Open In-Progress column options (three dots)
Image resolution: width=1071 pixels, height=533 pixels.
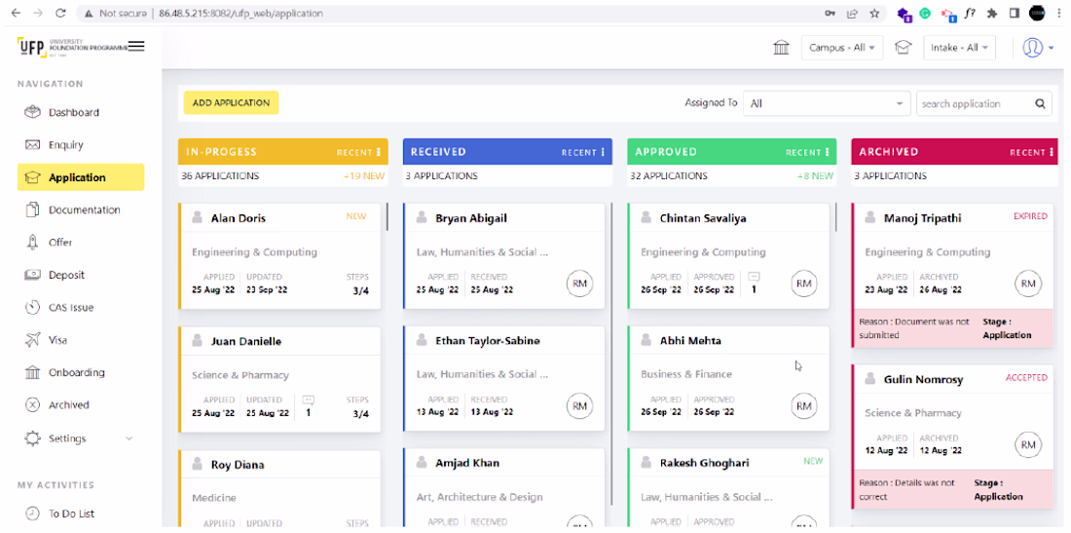(x=379, y=152)
